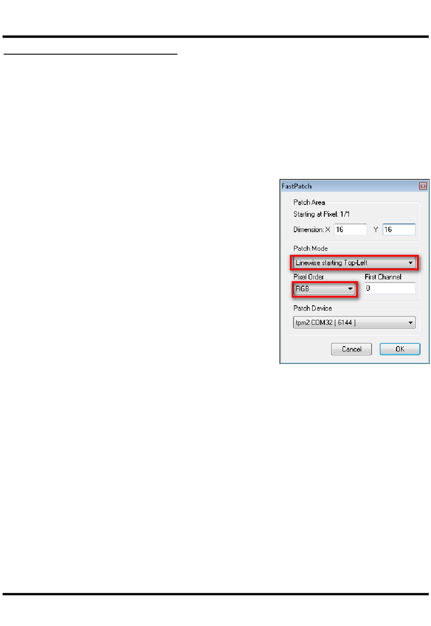Click the Dimension X input field
Screen dimensions: 431x626
(x=350, y=229)
